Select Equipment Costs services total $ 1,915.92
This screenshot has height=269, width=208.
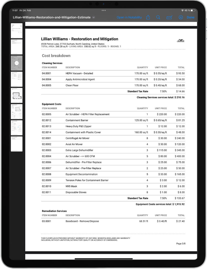coord(160,204)
